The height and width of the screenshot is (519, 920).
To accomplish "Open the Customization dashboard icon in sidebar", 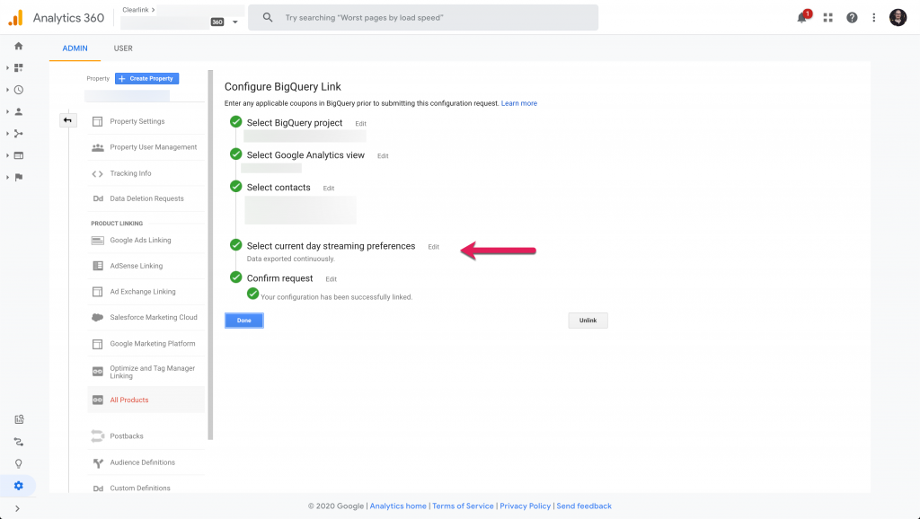I will (x=19, y=68).
